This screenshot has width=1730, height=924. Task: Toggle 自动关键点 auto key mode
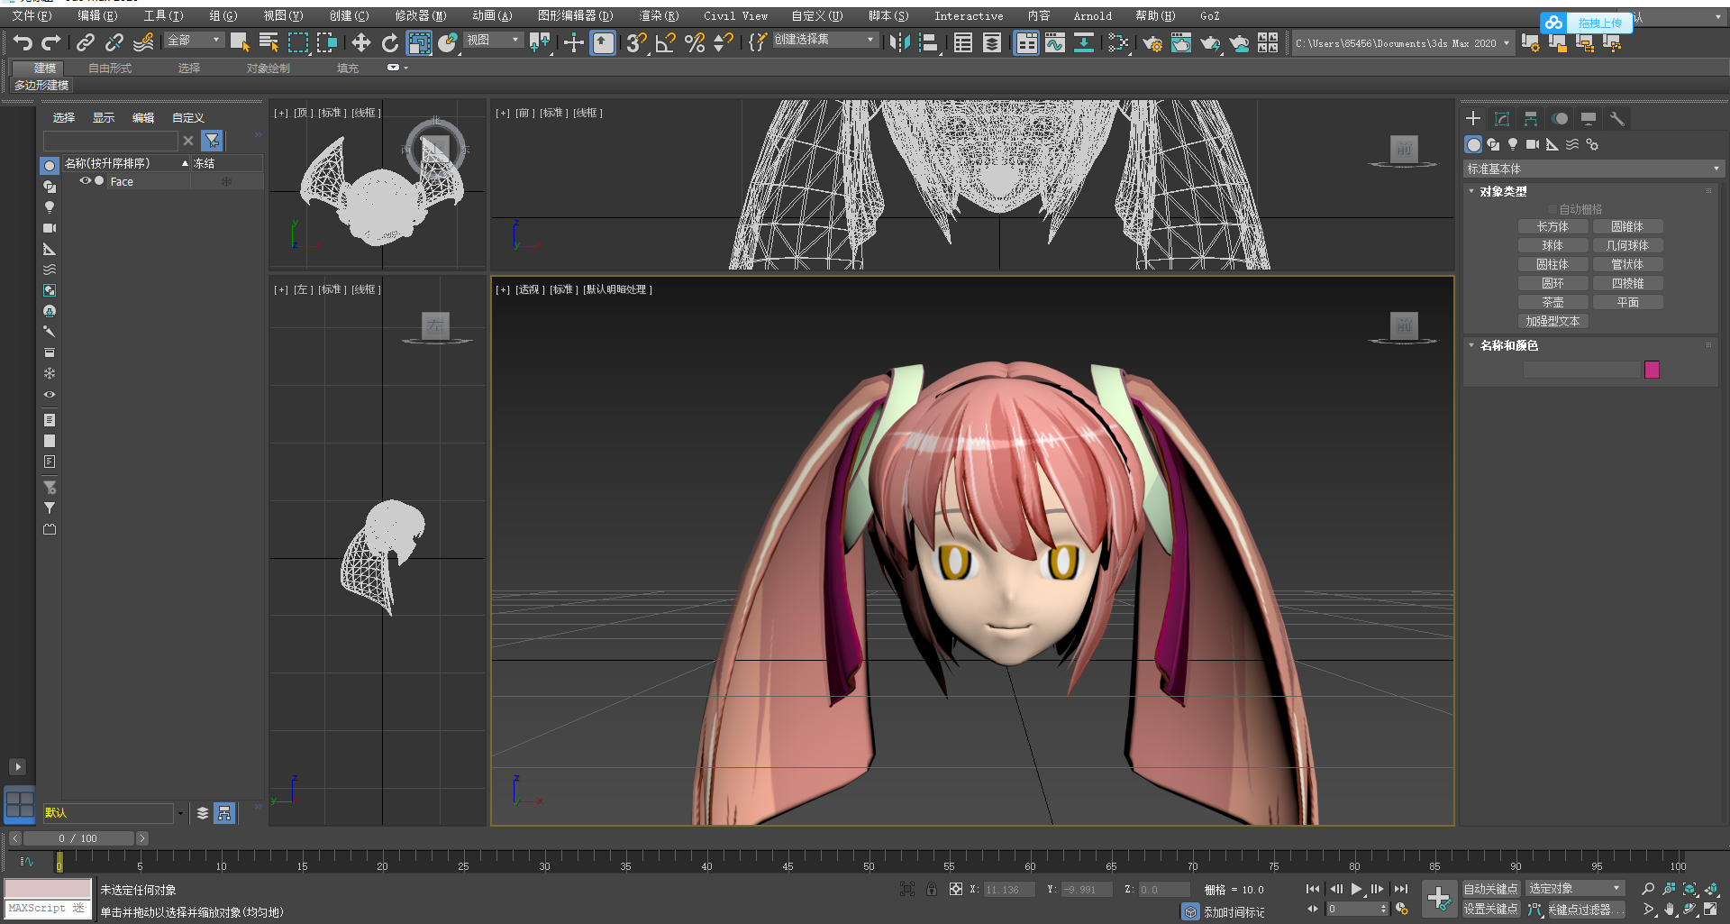click(1490, 889)
